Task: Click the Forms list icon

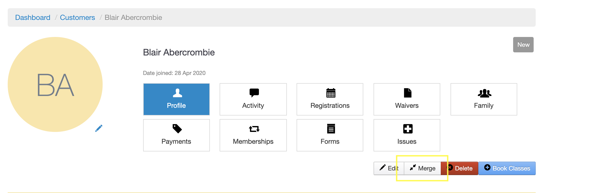Action: click(x=331, y=129)
